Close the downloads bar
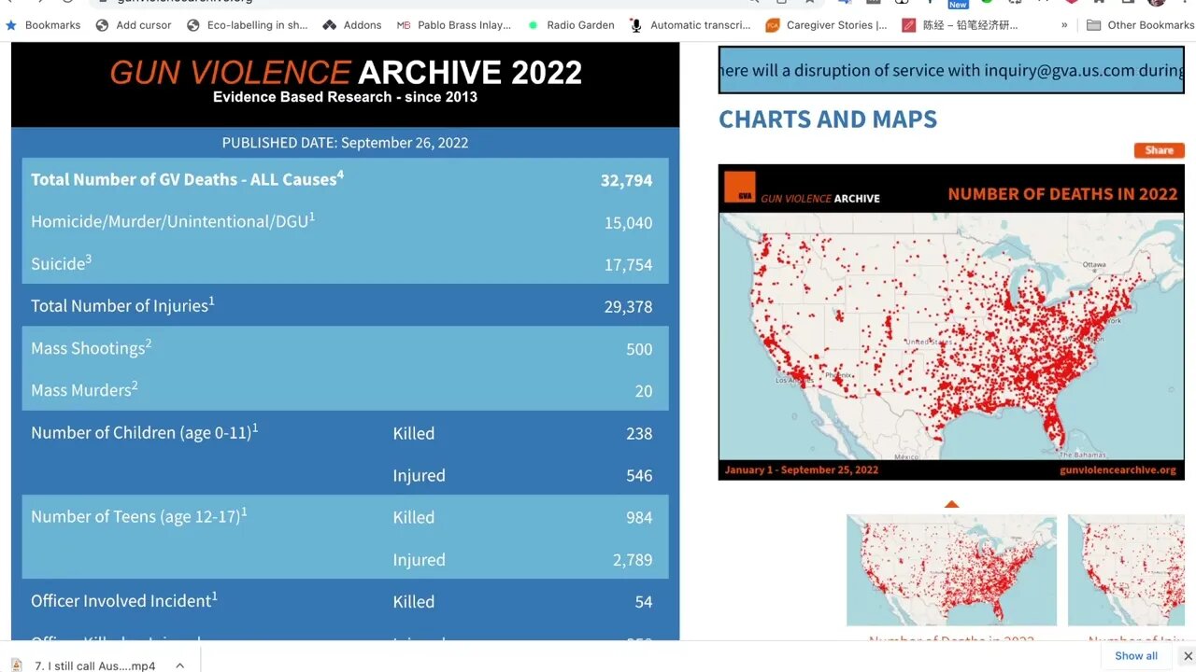 click(x=1188, y=656)
